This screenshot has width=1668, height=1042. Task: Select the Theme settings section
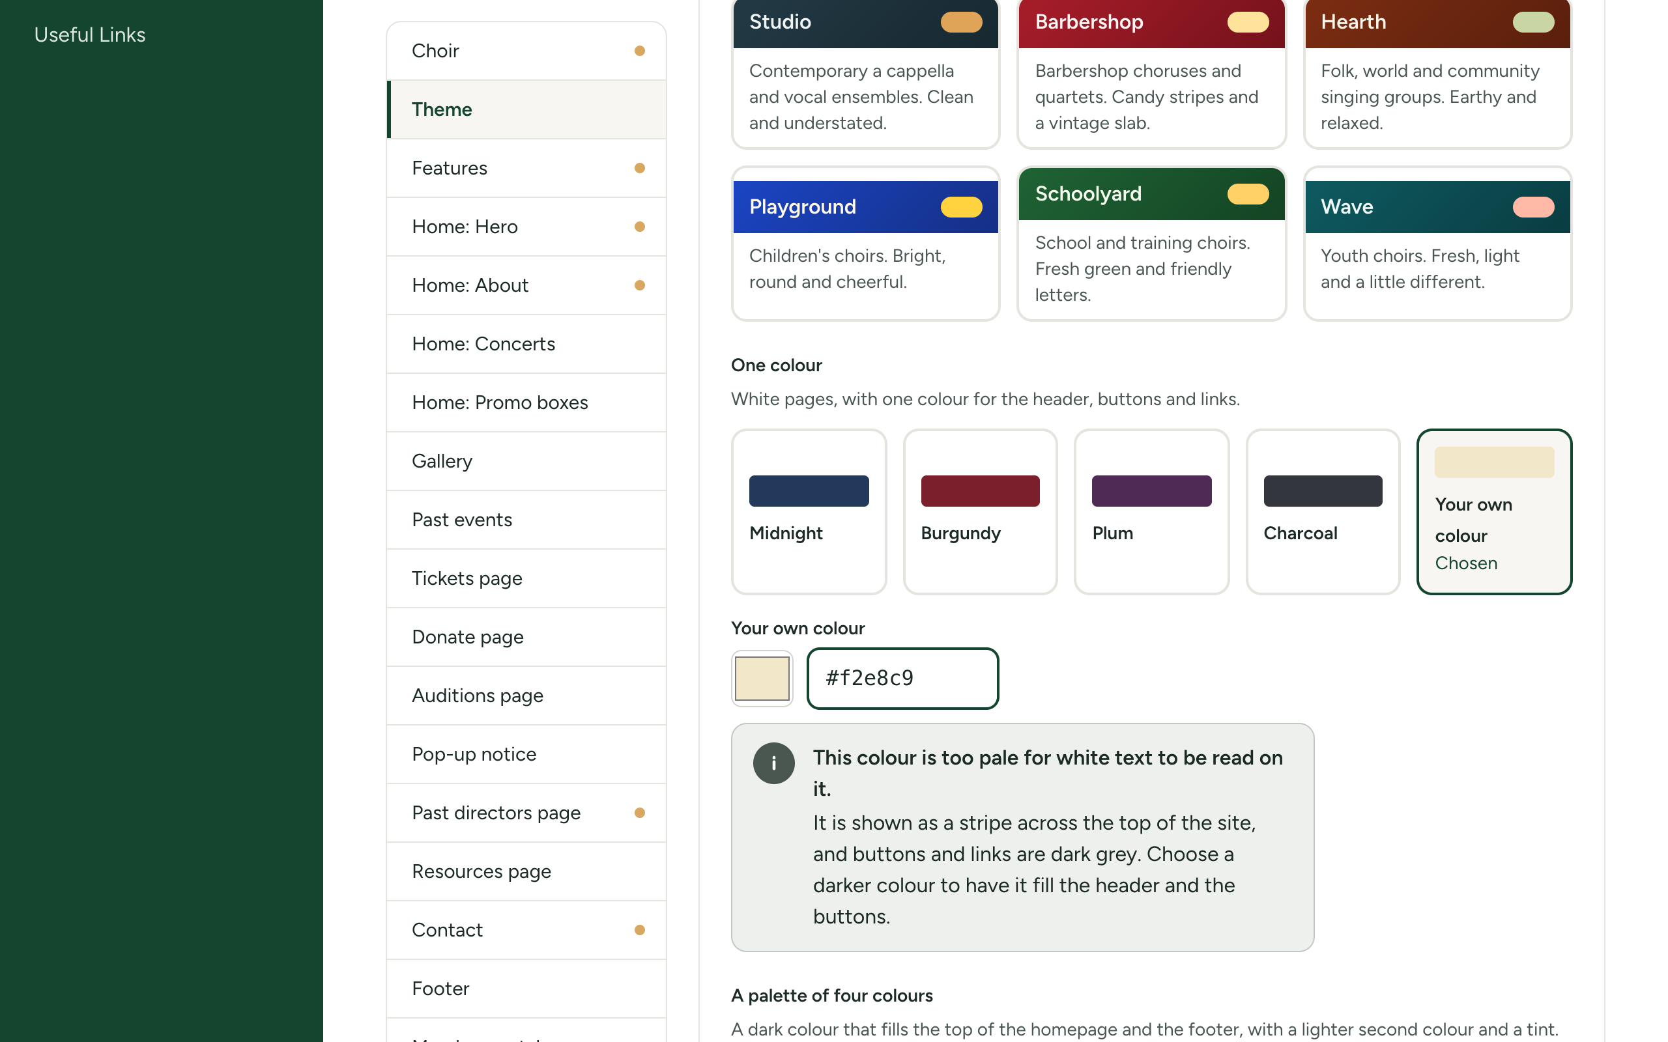click(x=526, y=109)
